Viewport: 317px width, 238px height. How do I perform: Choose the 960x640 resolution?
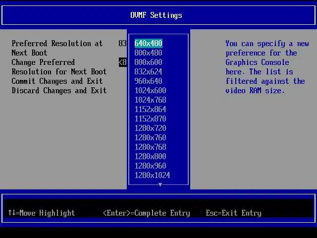click(x=149, y=81)
